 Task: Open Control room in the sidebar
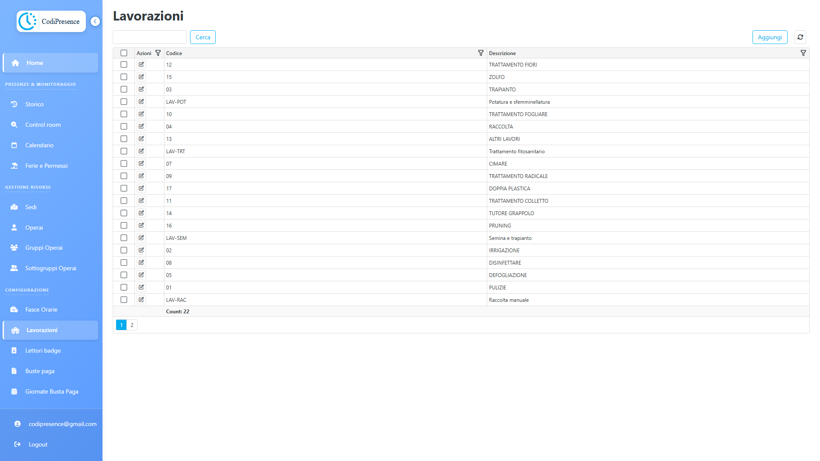point(43,125)
